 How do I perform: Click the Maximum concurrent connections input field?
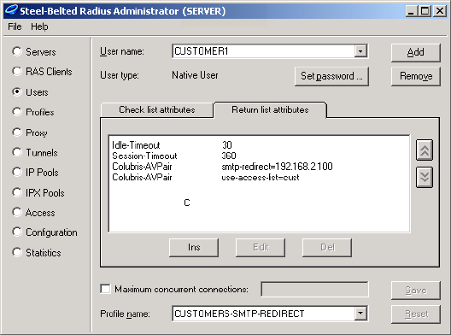(x=314, y=289)
